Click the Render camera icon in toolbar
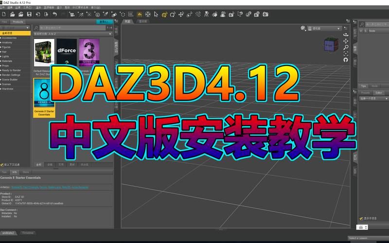This screenshot has height=243, width=389. tap(265, 15)
